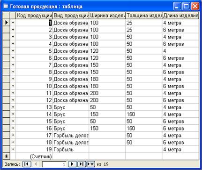Select the Длина изделия column header
Viewport: 202px width, 170px height.
coord(180,16)
